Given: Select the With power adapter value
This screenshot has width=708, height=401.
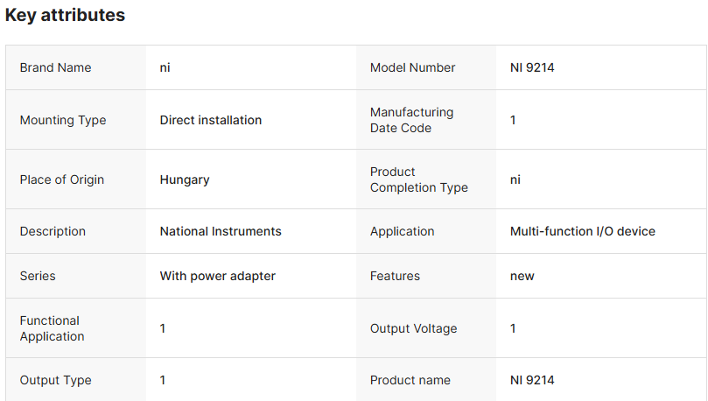Looking at the screenshot, I should pyautogui.click(x=217, y=276).
